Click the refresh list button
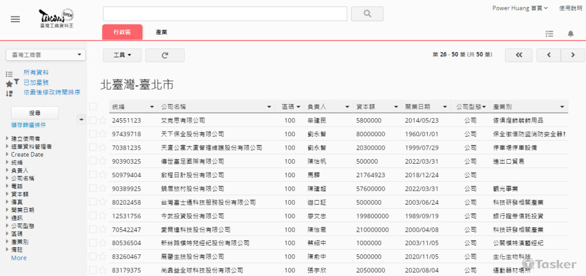This screenshot has width=586, height=276. 165,55
